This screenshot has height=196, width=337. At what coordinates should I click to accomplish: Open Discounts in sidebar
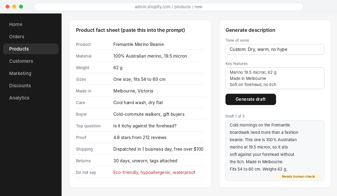click(x=20, y=85)
